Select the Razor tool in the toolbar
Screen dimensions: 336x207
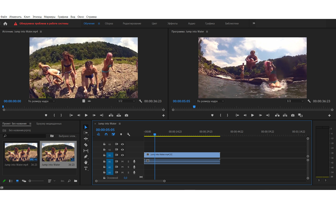86,145
